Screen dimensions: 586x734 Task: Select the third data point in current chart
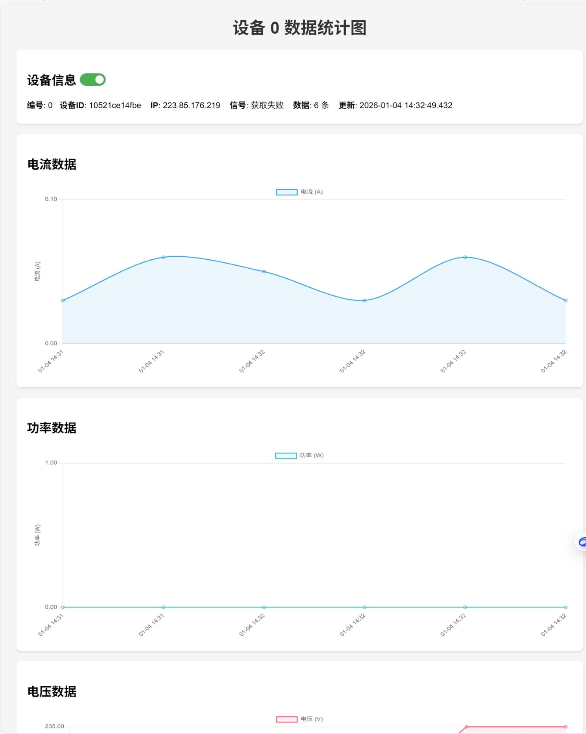click(264, 272)
